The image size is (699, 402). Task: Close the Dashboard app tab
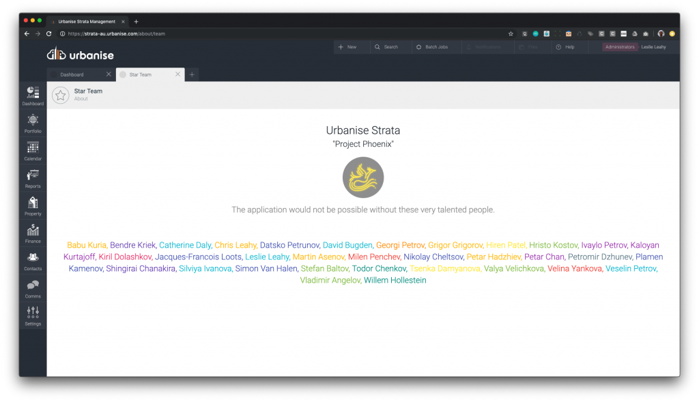tap(109, 74)
